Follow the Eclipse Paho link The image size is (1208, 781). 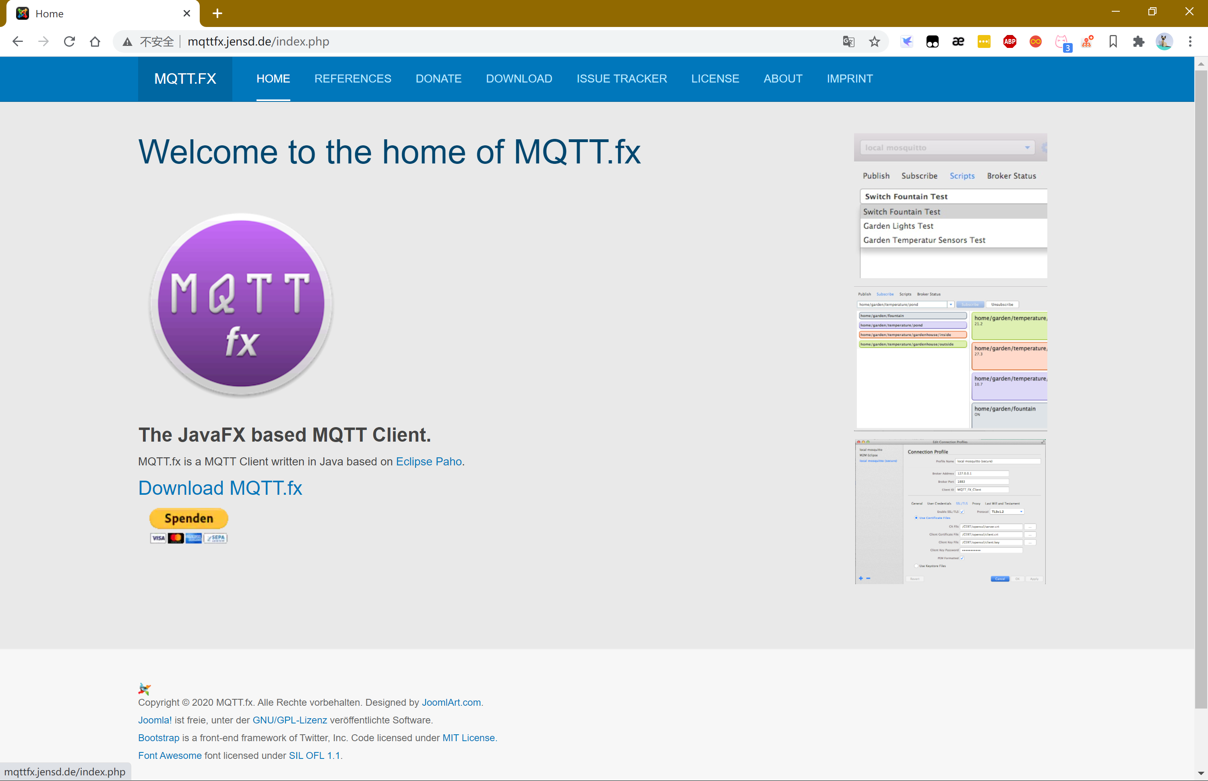click(429, 461)
